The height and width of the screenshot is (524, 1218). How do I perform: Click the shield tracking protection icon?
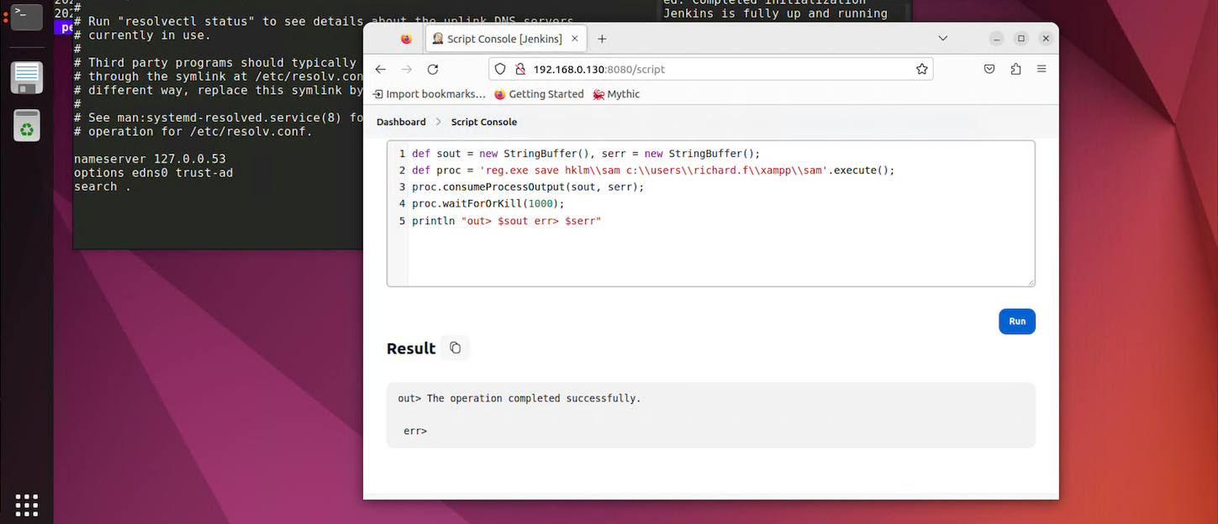500,70
